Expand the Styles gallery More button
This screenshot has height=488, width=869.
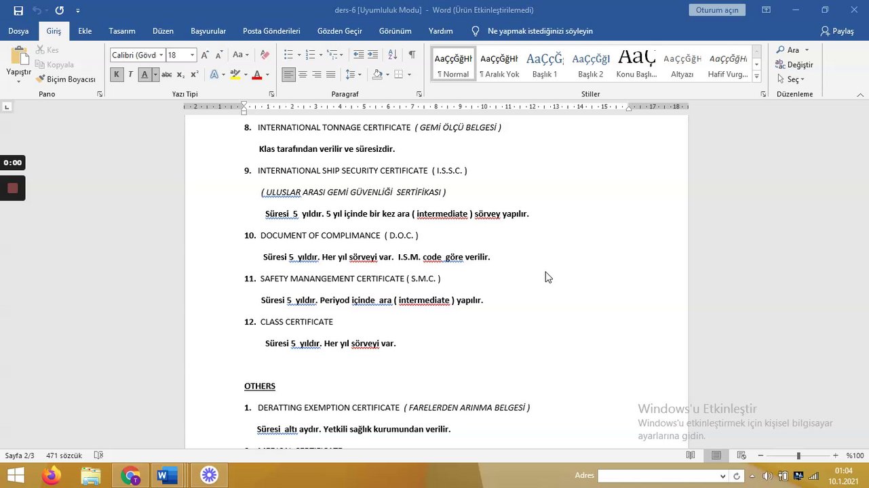756,77
